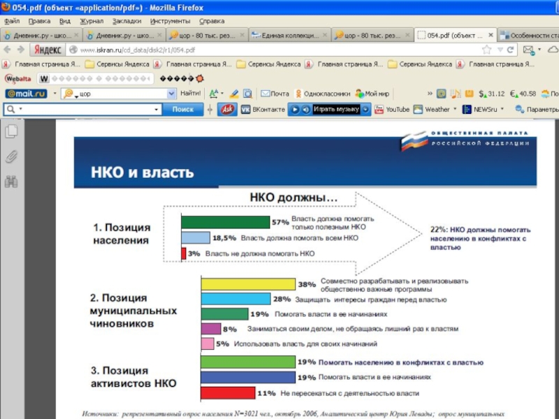559x419 pixels.
Task: Open the Закладки menu
Action: pos(125,21)
